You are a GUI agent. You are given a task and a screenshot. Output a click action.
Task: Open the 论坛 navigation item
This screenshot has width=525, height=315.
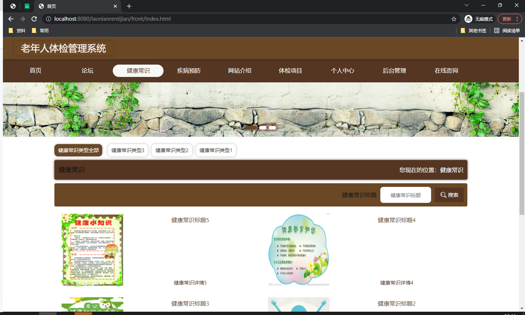coord(87,71)
